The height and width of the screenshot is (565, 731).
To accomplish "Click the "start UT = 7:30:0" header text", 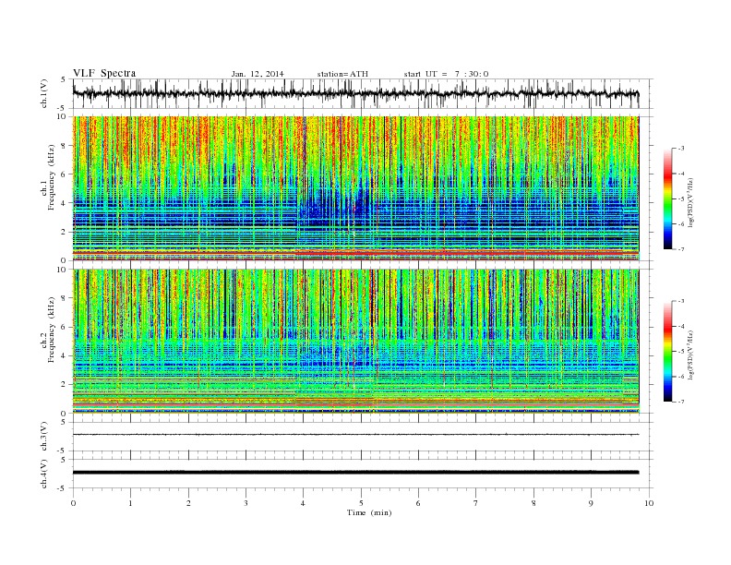I will click(x=446, y=74).
